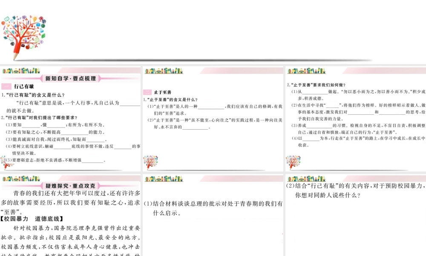Select the 新知自学·要点梳理 banner
This screenshot has height=256, width=426.
71,79
